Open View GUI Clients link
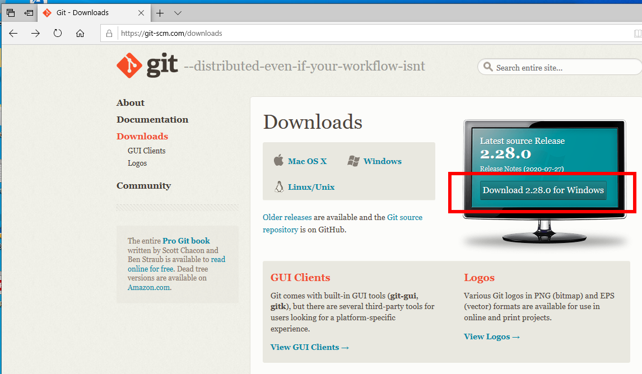Image resolution: width=642 pixels, height=374 pixels. (305, 347)
